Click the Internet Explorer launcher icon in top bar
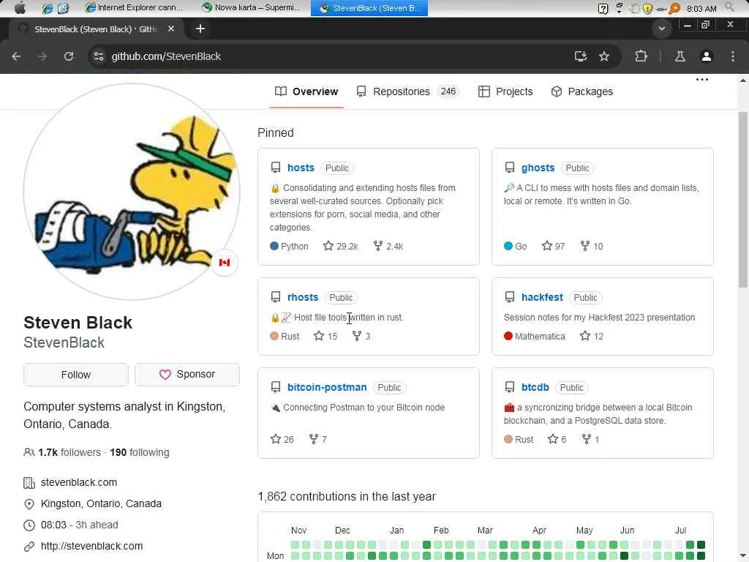The height and width of the screenshot is (562, 749). (x=48, y=8)
